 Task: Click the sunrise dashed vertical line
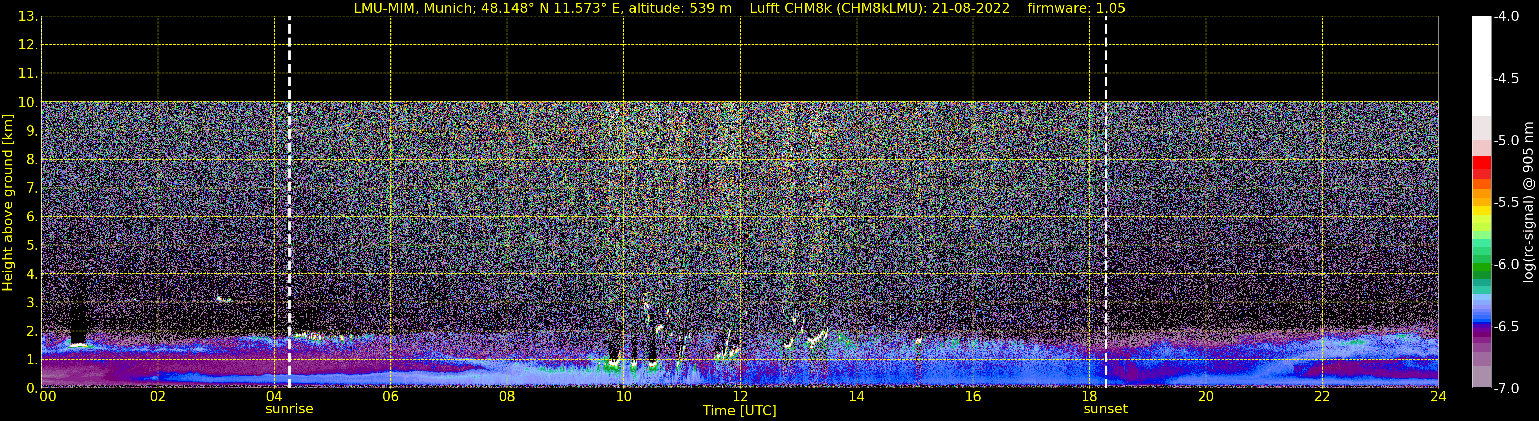click(290, 202)
